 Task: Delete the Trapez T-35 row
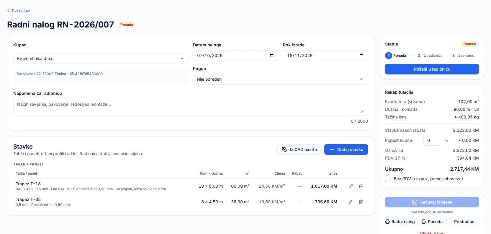[361, 202]
